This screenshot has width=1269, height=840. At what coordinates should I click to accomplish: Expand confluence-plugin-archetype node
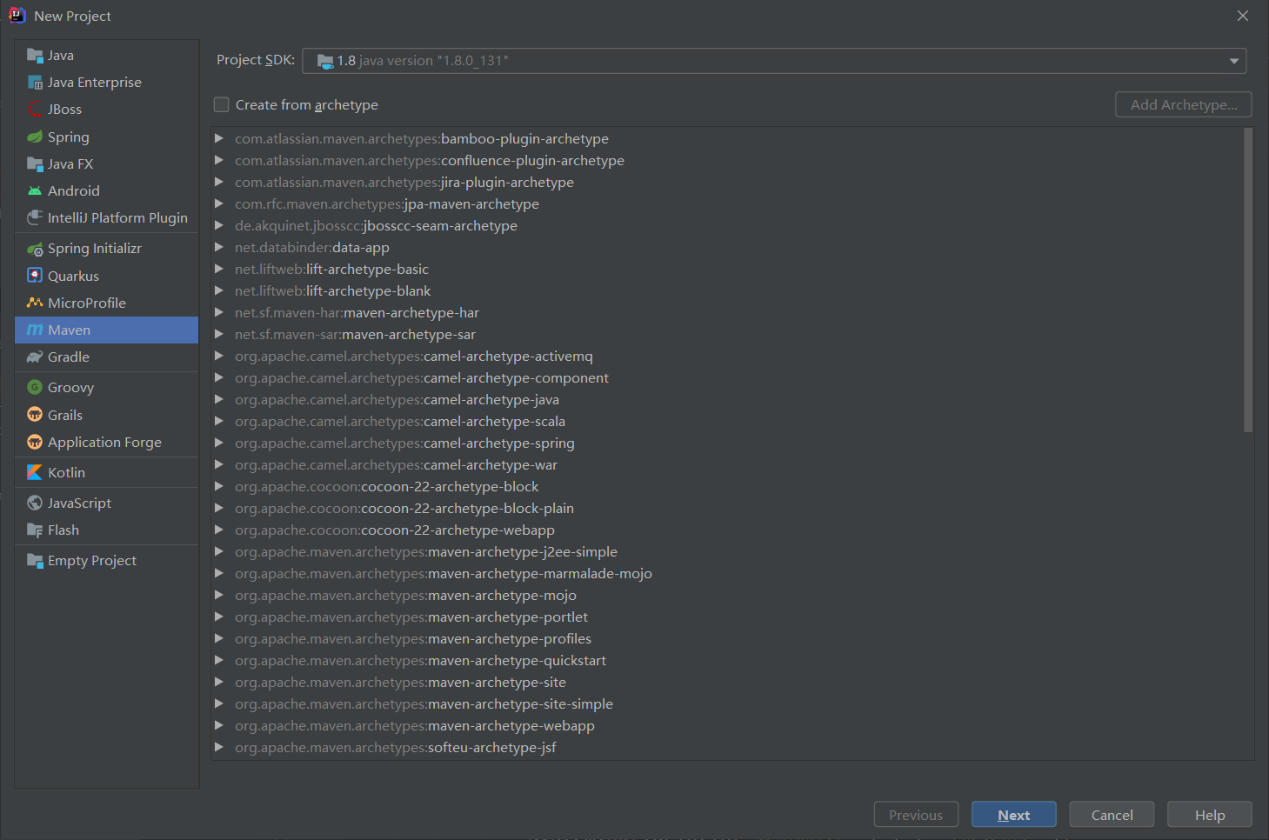pyautogui.click(x=218, y=160)
